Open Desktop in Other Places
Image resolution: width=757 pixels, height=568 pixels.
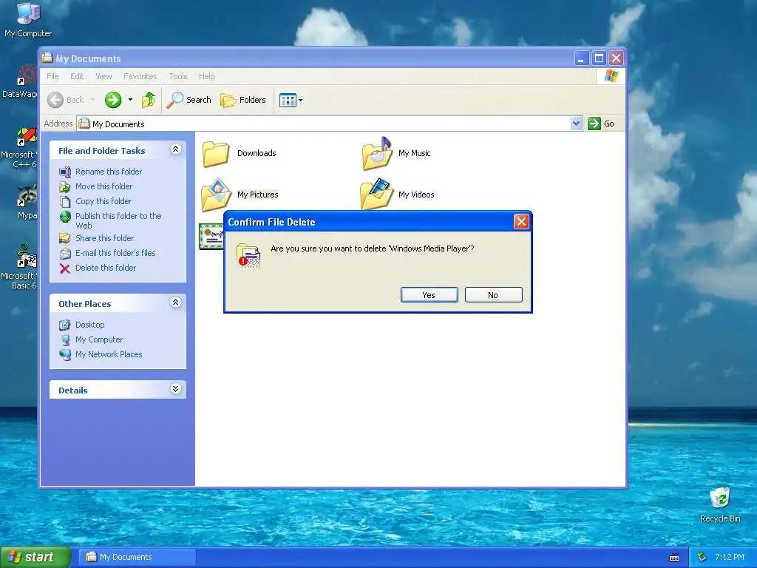89,325
